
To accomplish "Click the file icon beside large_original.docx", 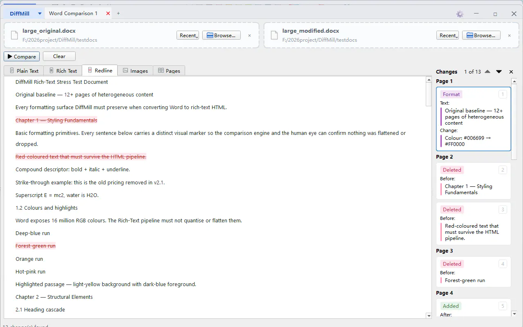I will [14, 35].
